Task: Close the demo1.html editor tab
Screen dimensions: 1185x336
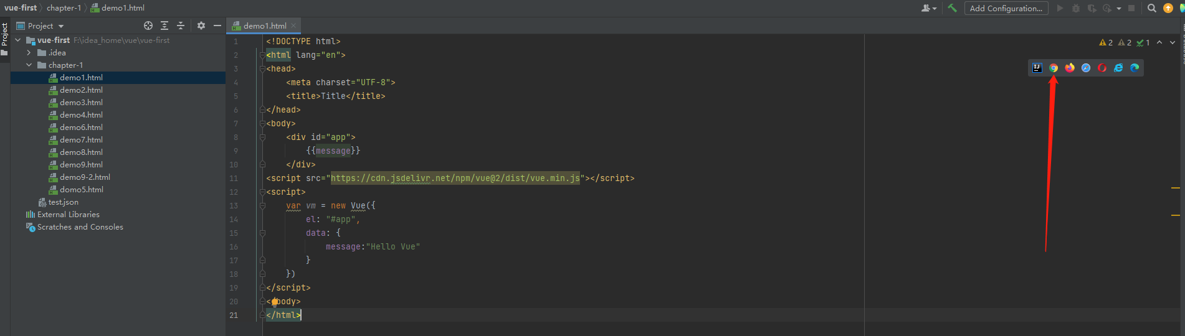Action: click(x=293, y=26)
